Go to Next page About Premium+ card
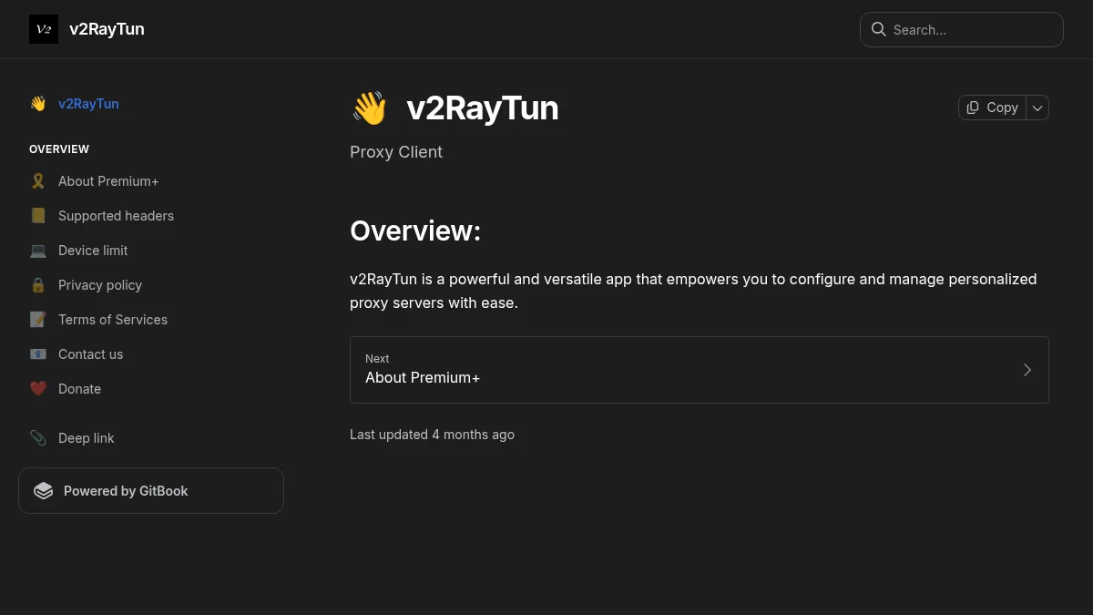The height and width of the screenshot is (615, 1093). click(x=700, y=370)
